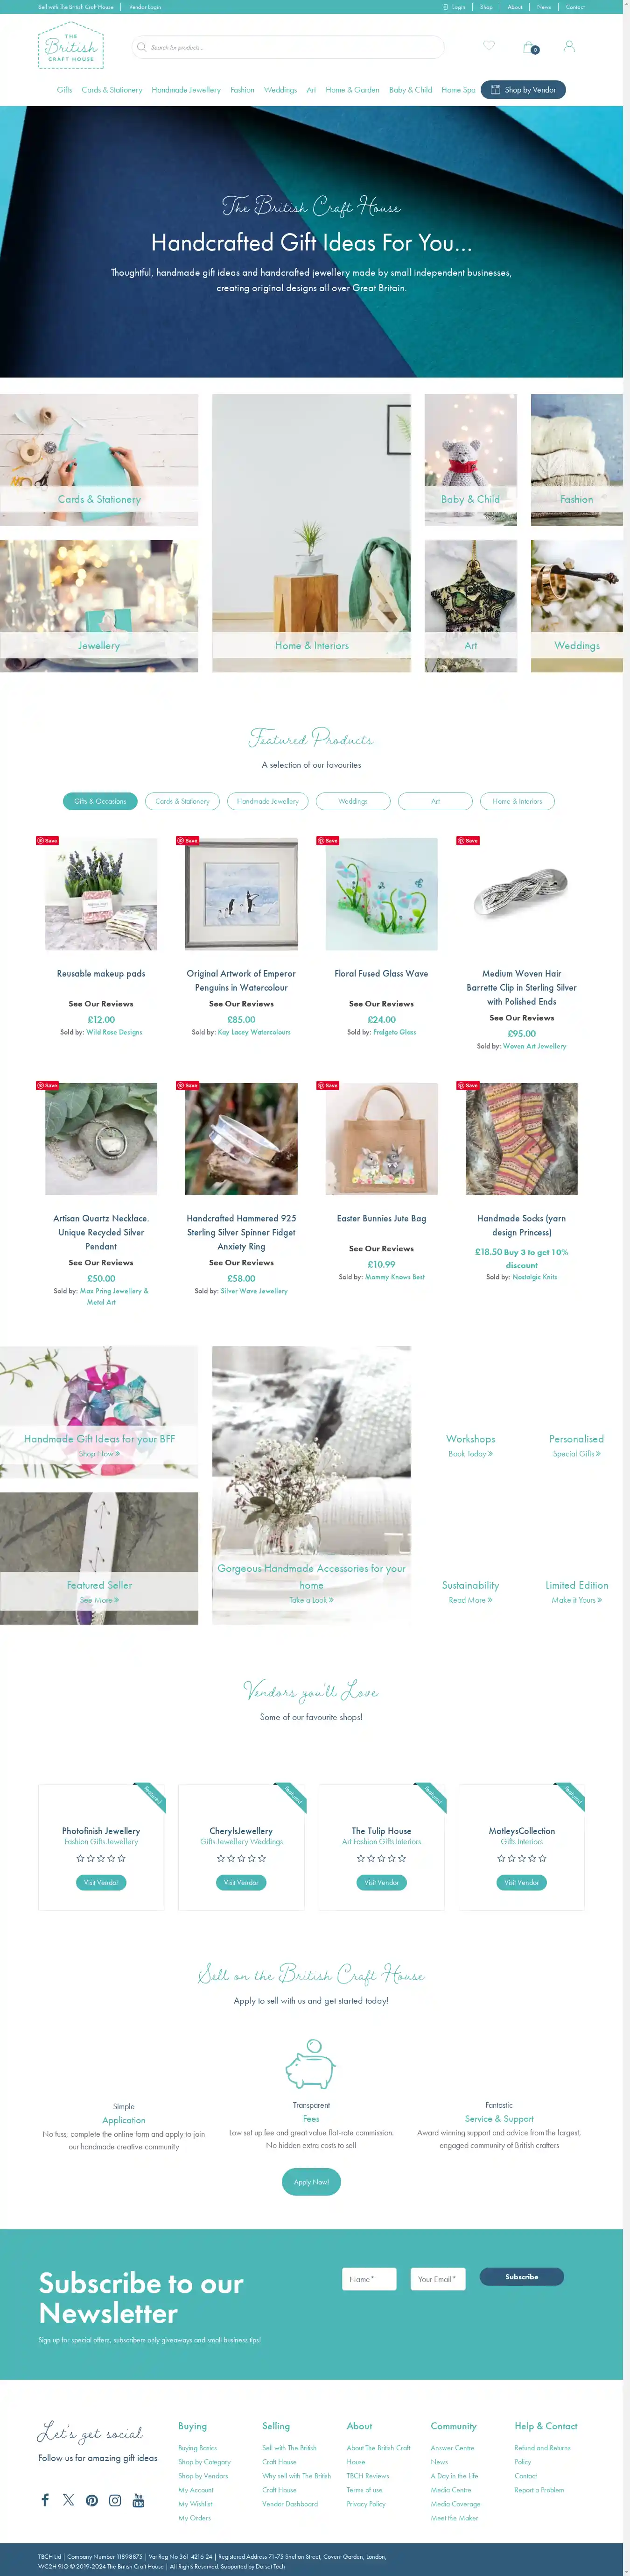Screen dimensions: 630x2576
Task: Focus the product search field
Action: pos(288,47)
